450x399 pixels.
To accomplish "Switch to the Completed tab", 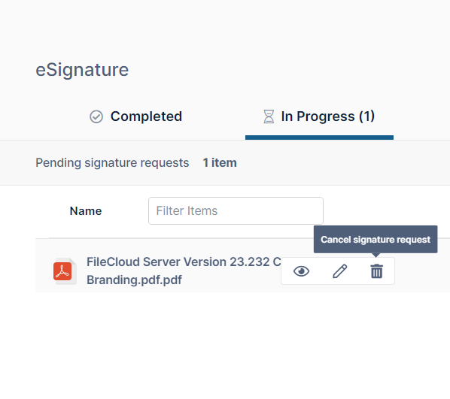I will [135, 116].
